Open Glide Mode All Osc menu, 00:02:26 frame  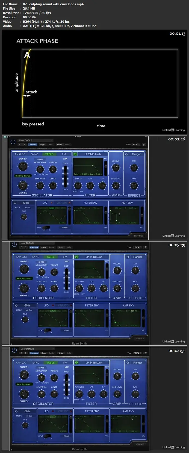click(x=28, y=207)
